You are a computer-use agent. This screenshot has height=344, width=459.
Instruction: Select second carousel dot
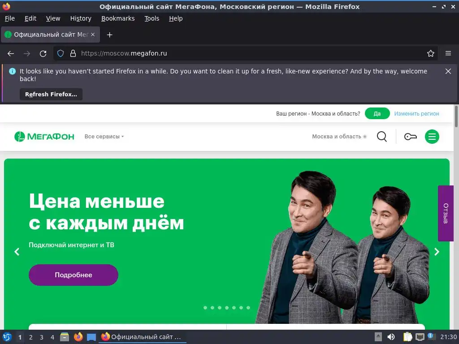pos(212,308)
